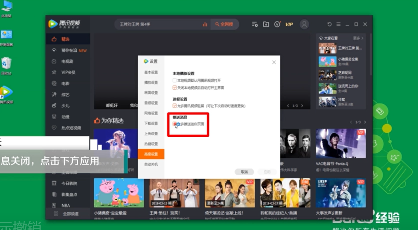
Task: Click next arrow beside 1/3 pager
Action: click(302, 105)
